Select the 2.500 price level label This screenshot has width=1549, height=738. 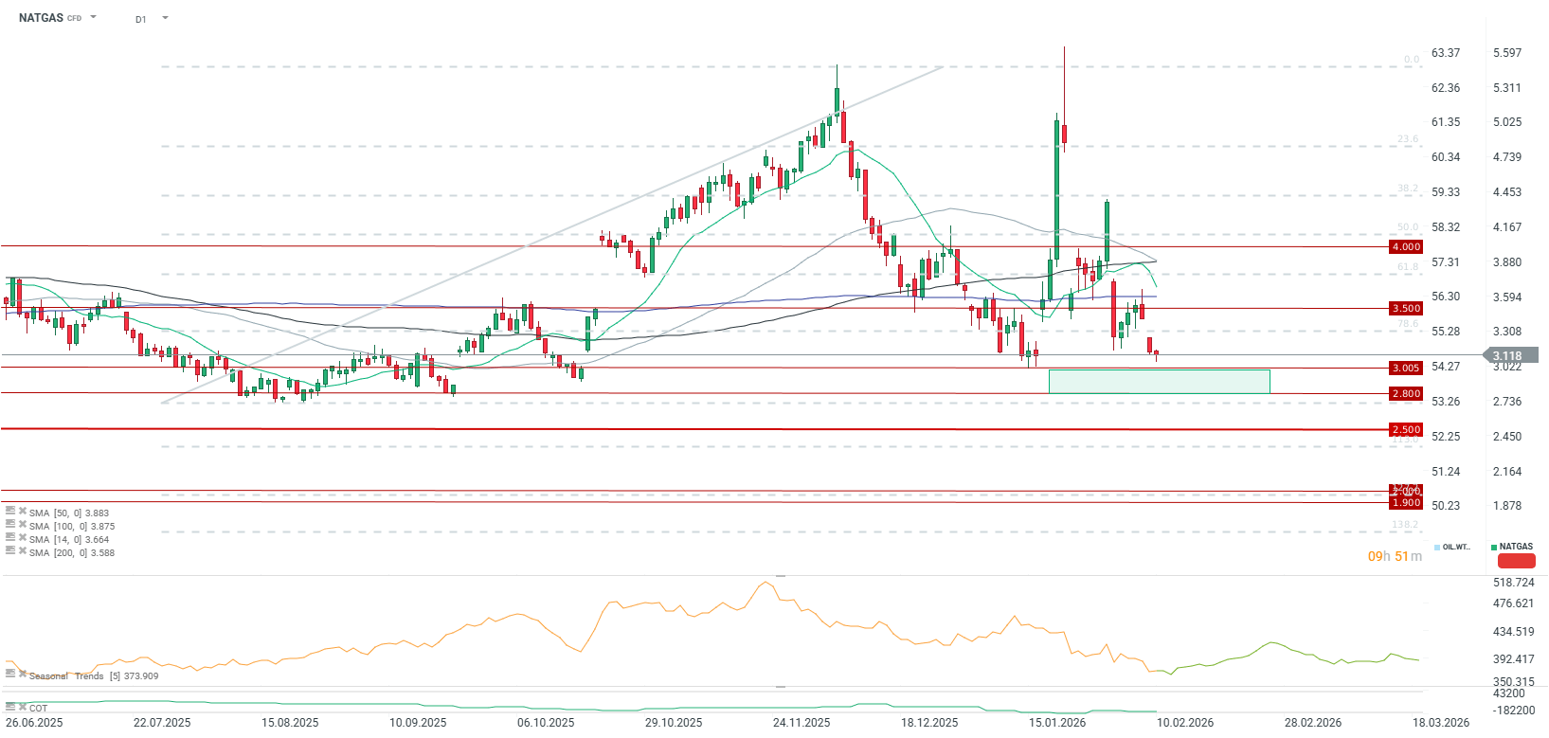1406,429
